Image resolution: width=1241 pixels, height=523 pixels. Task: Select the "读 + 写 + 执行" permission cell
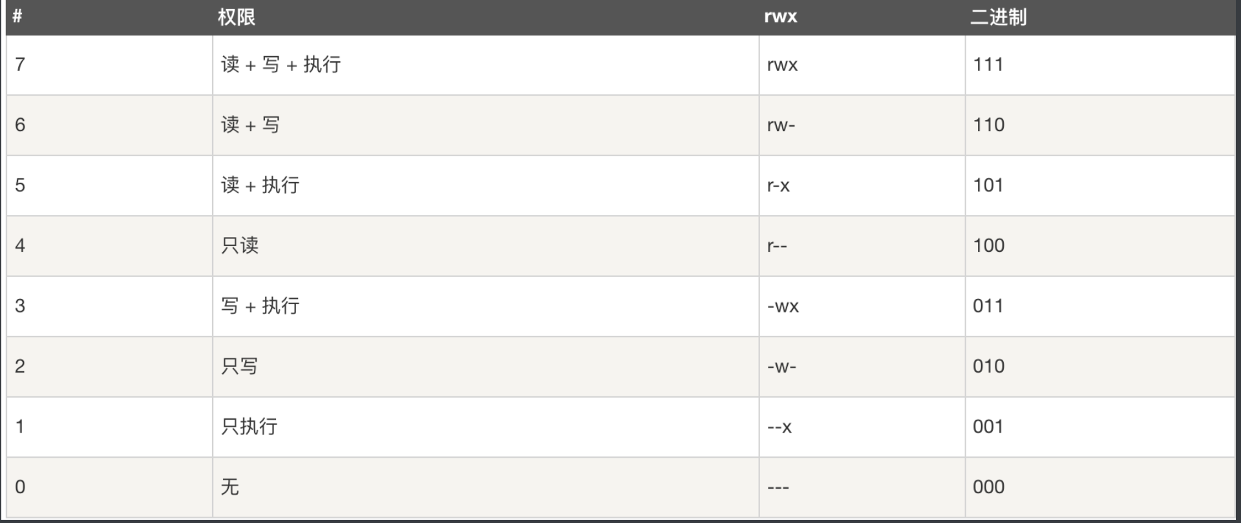point(281,65)
